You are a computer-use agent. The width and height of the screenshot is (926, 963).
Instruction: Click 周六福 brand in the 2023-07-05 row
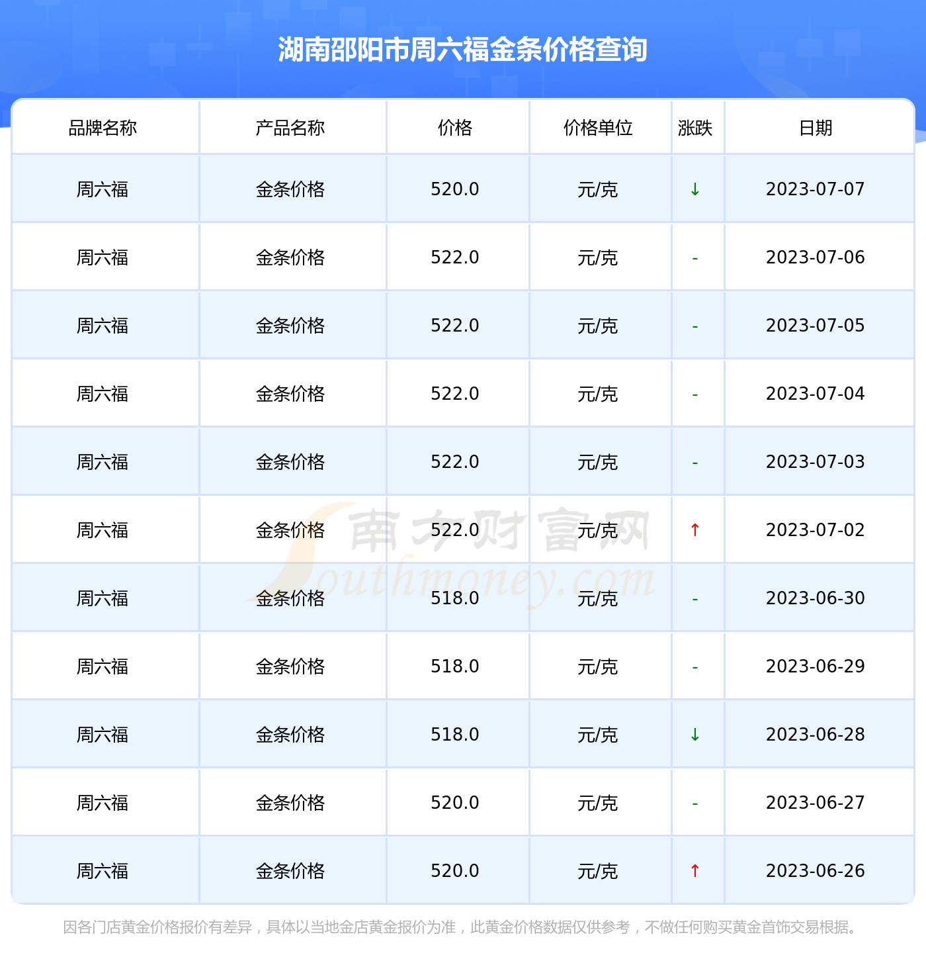click(103, 326)
